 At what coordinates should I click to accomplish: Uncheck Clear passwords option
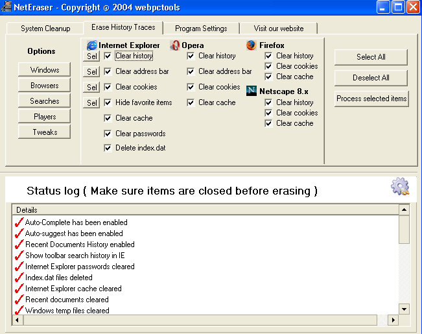click(108, 134)
